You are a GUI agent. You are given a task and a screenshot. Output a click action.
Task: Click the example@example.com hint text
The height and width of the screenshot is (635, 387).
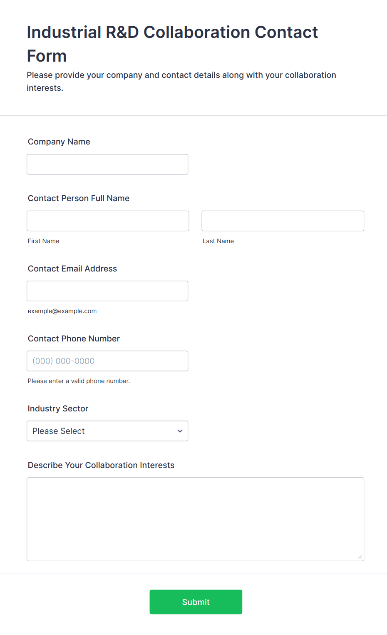point(62,311)
